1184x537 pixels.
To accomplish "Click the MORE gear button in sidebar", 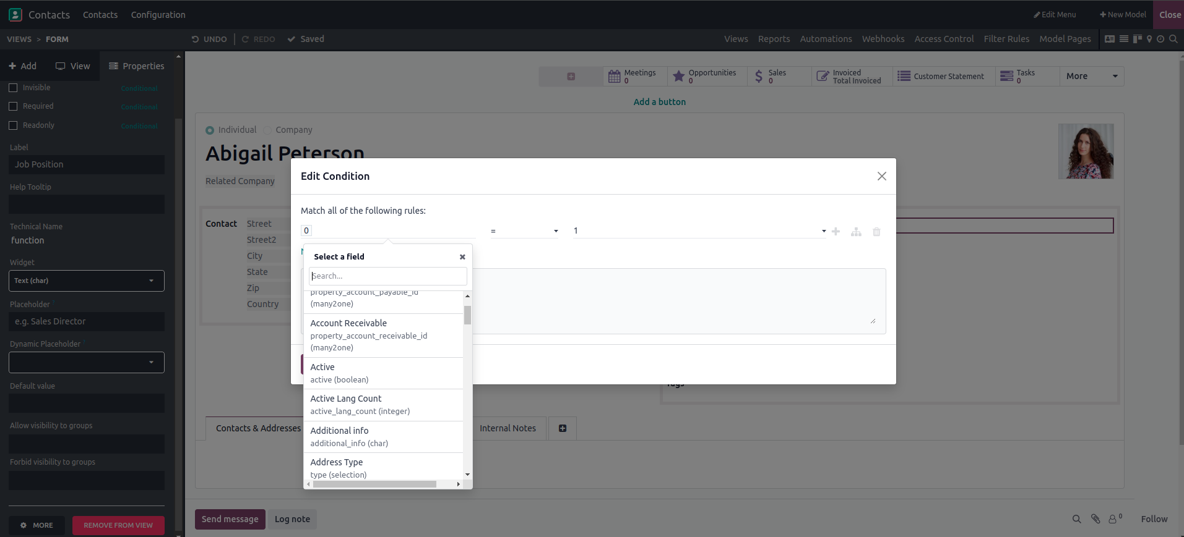I will pos(37,525).
